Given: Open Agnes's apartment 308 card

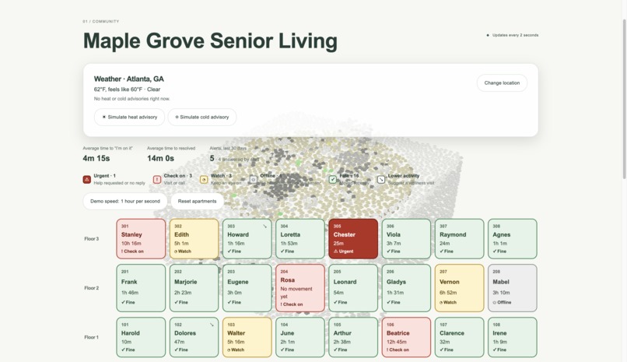Looking at the screenshot, I should click(x=512, y=239).
